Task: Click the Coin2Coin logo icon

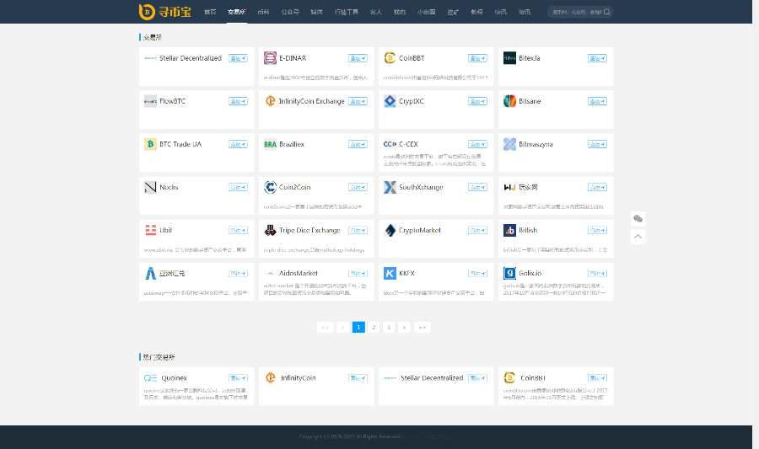Action: 270,187
